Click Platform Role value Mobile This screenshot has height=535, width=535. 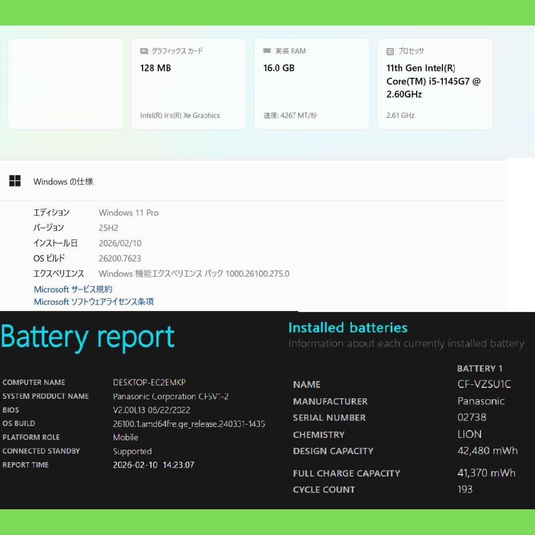coord(125,437)
